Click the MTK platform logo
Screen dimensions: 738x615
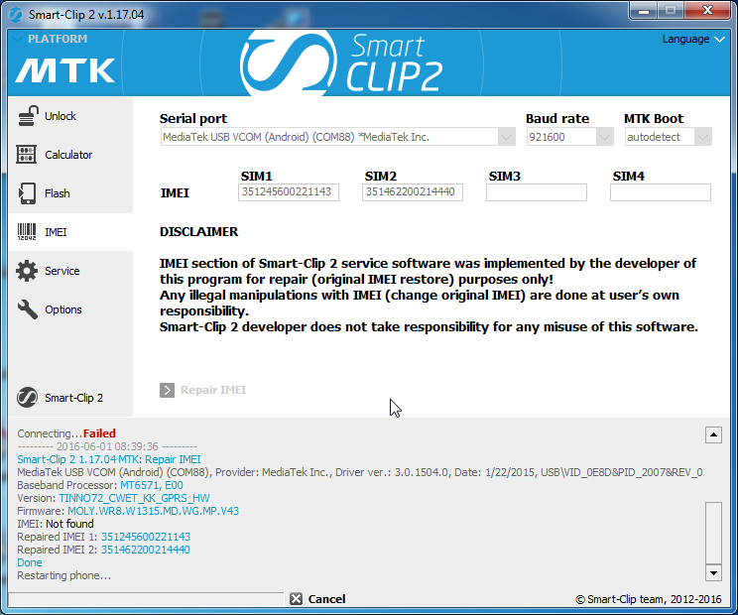tap(64, 70)
